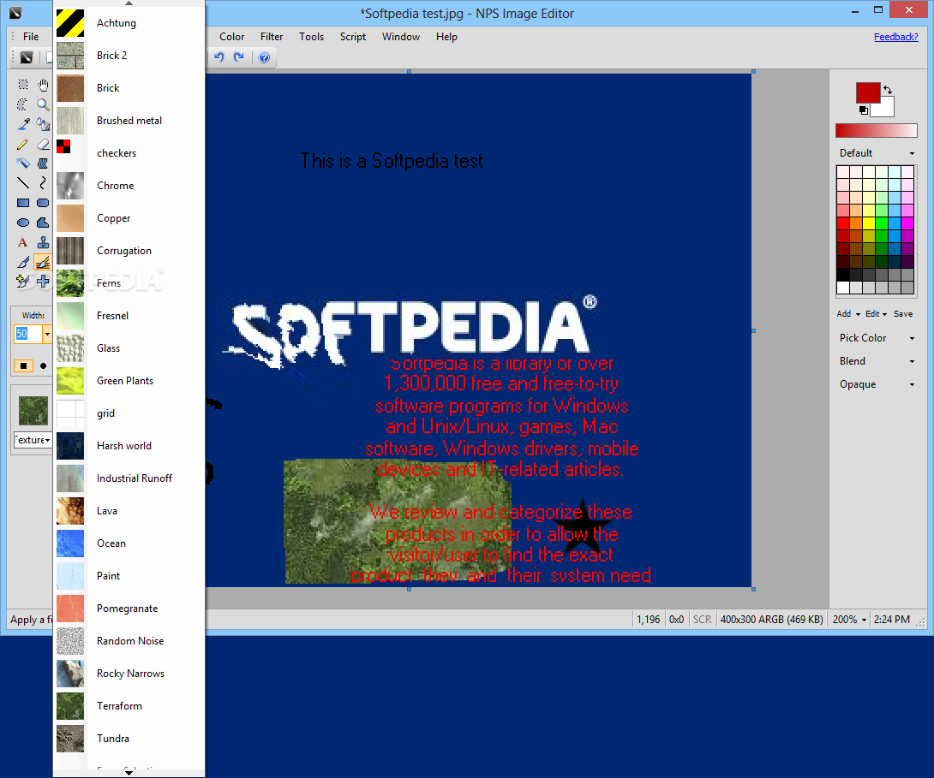Click the red-to-white gradient bar

(877, 130)
